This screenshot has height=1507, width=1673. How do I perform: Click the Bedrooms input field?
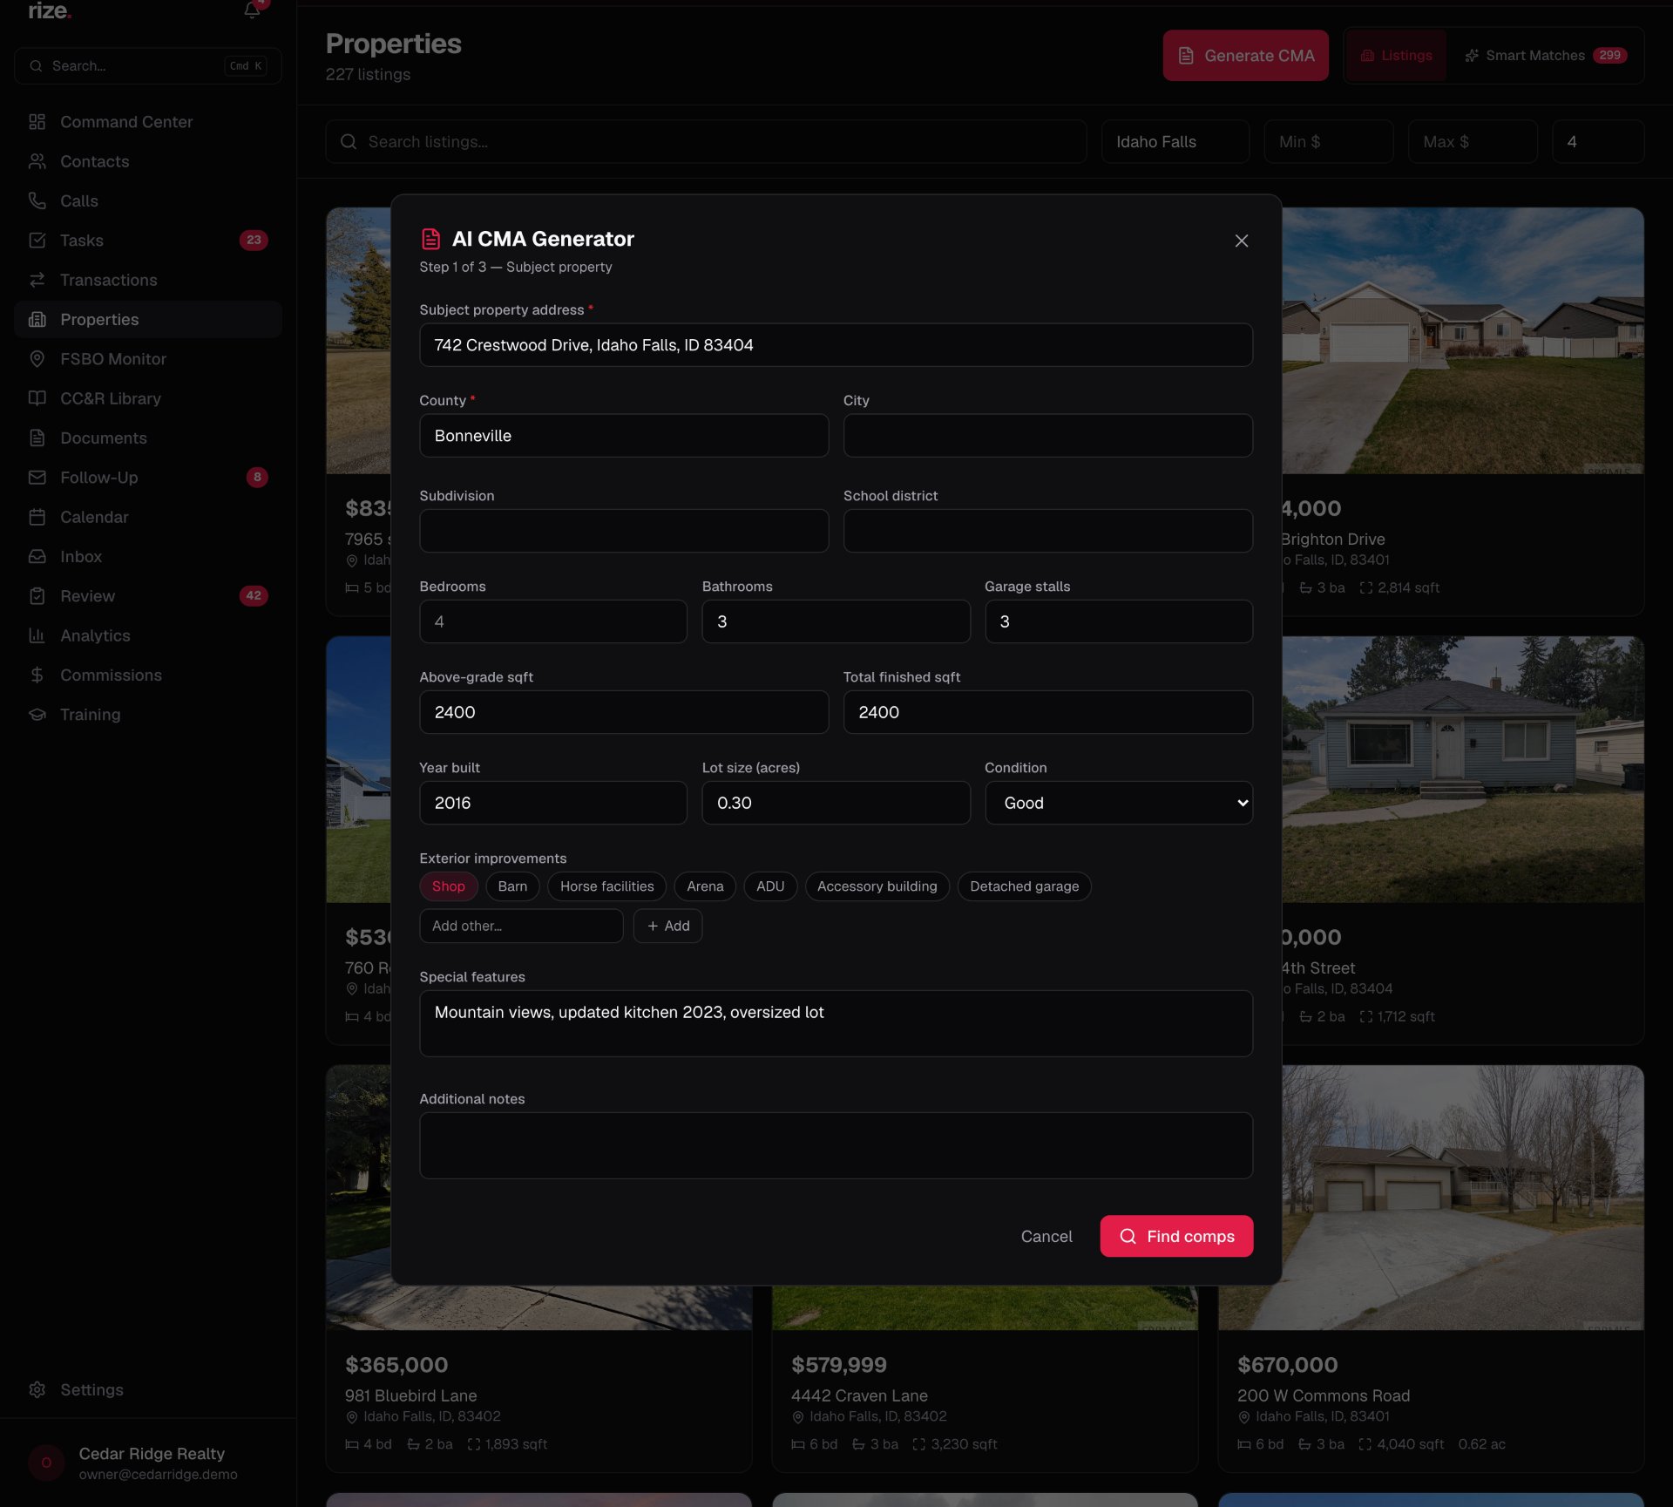[x=553, y=621]
